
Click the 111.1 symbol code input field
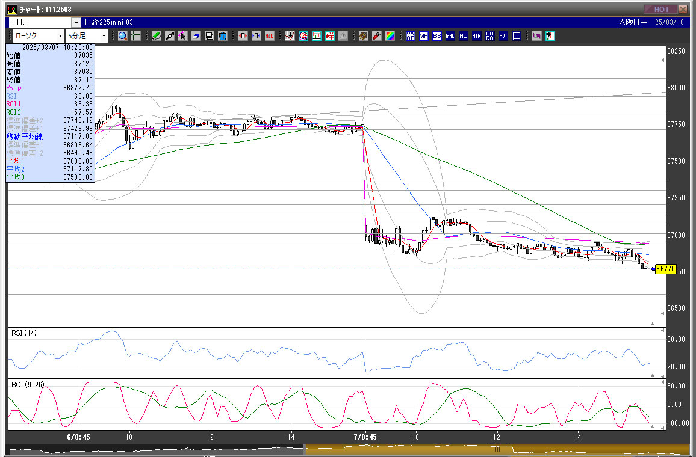point(40,22)
